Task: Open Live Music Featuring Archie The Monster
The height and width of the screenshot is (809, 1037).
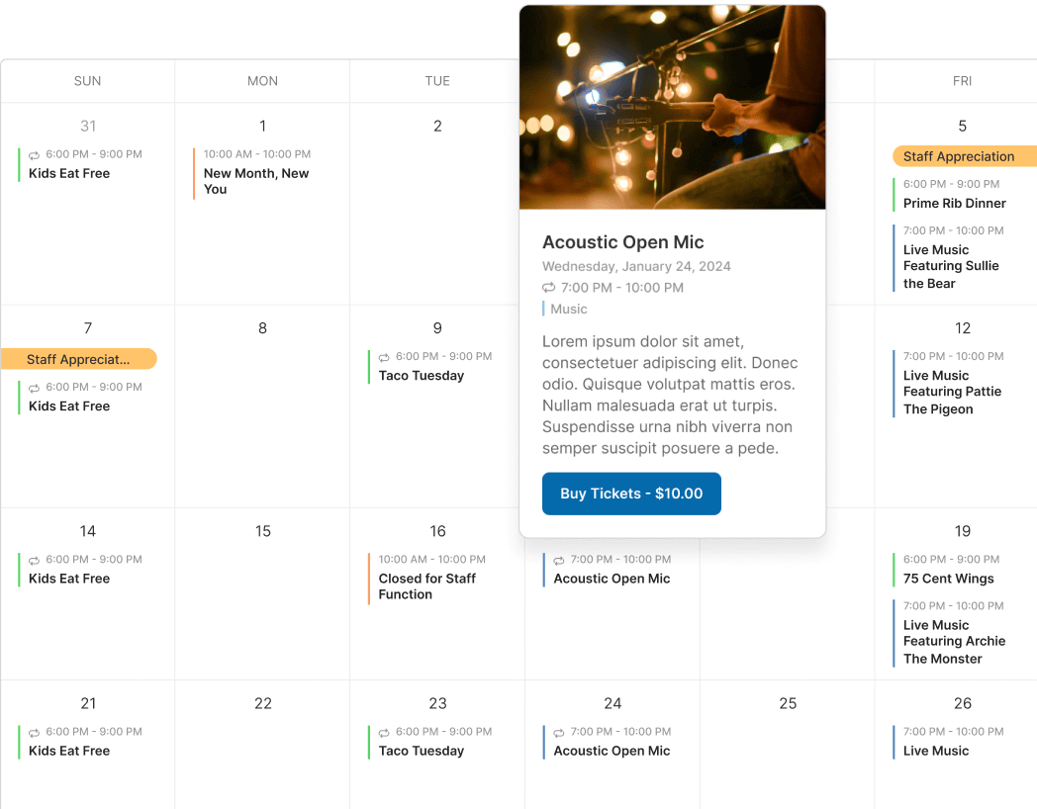Action: [x=954, y=641]
